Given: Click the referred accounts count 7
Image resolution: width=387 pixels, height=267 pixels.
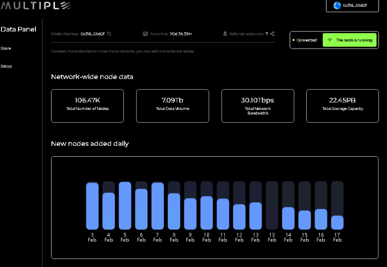Looking at the screenshot, I should (x=267, y=34).
